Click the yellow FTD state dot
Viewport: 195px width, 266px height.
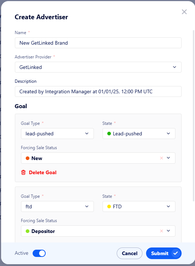(109, 206)
